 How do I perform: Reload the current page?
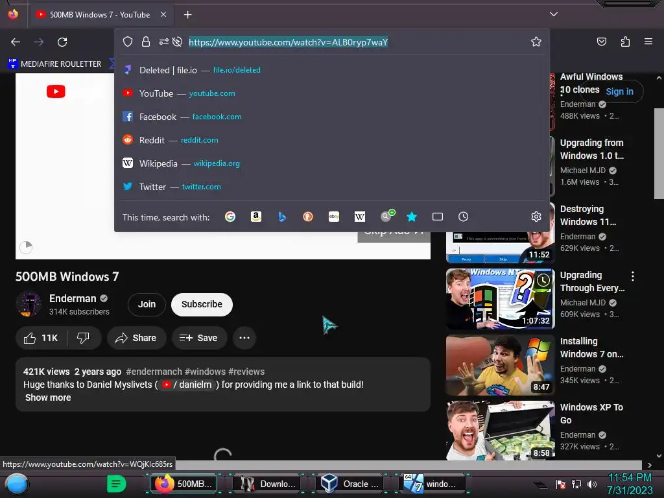[62, 42]
